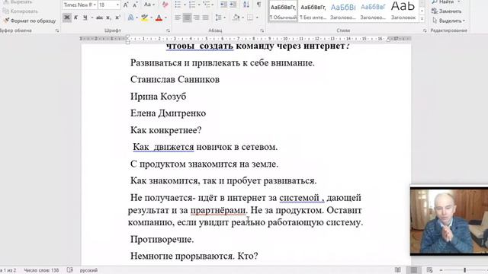Image resolution: width=488 pixels, height=274 pixels.
Task: Toggle underline formatting (Ч)
Action: pos(85,18)
